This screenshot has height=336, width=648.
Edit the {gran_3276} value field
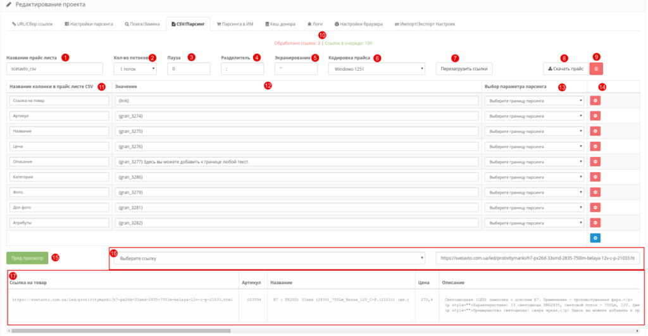tap(297, 146)
